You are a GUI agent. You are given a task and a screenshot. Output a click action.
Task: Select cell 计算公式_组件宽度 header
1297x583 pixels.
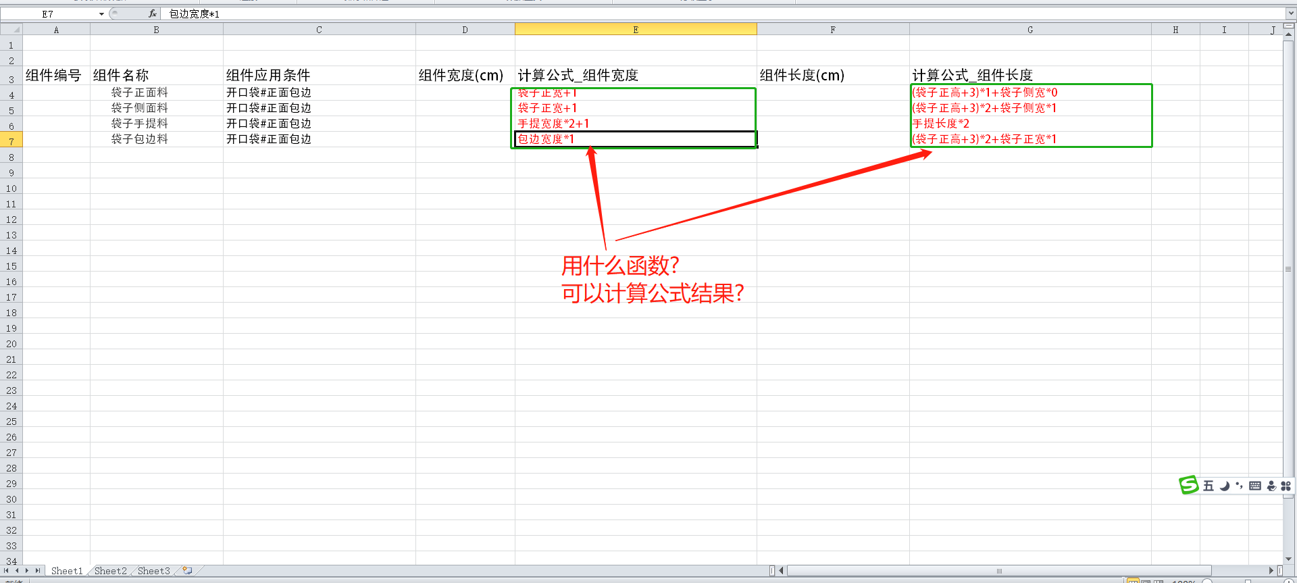pos(636,75)
